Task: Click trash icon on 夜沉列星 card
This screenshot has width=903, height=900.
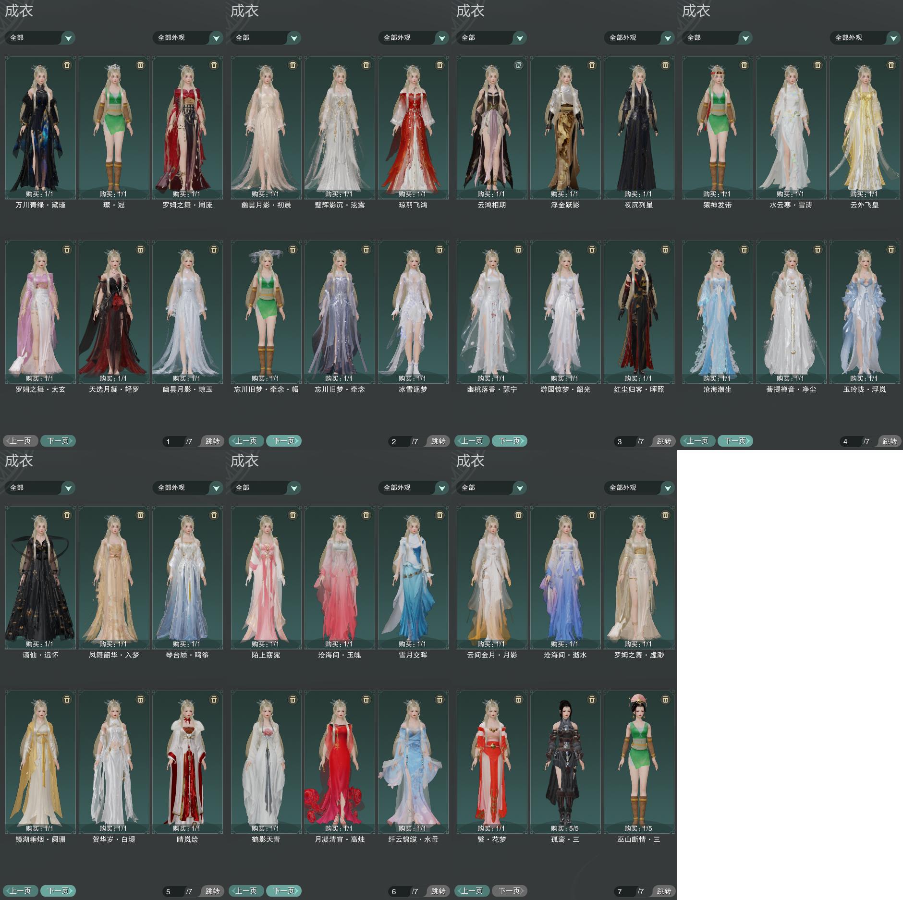Action: click(666, 65)
